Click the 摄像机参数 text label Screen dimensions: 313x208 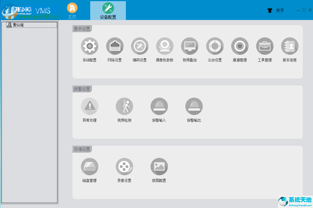tap(165, 60)
